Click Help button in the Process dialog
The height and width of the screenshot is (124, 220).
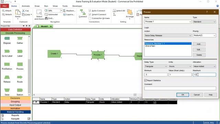(x=210, y=95)
